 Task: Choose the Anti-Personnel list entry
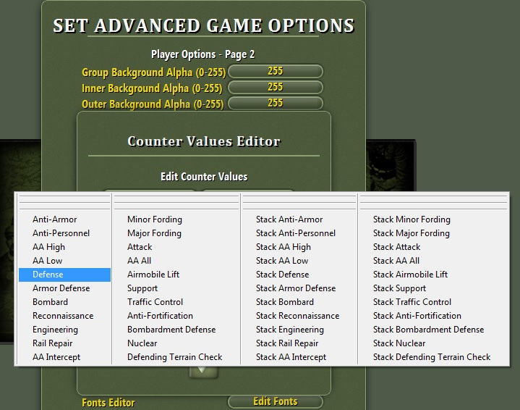coord(64,233)
